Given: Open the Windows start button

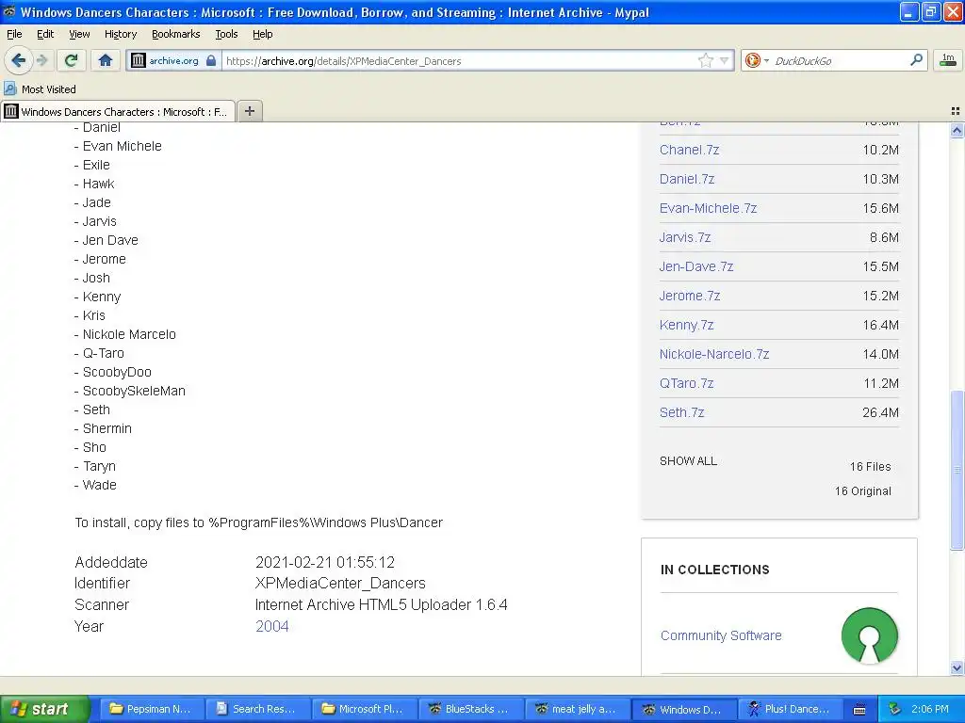Looking at the screenshot, I should point(44,709).
